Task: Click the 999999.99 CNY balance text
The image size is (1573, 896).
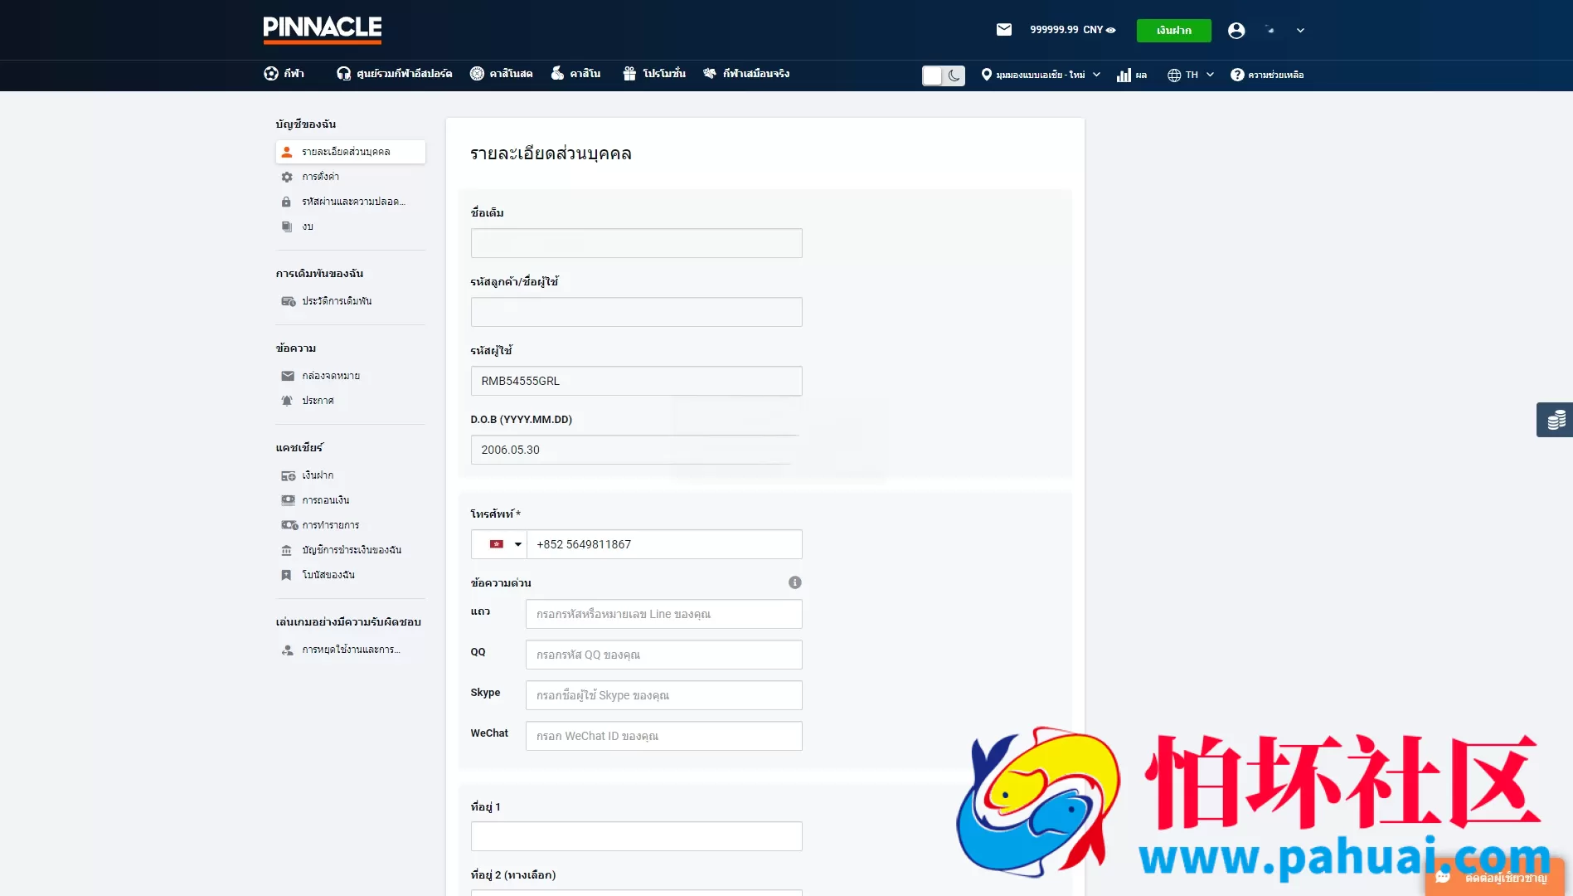Action: click(1066, 30)
